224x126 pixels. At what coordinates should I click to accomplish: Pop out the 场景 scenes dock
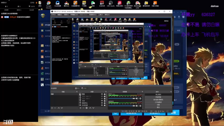(x=77, y=92)
